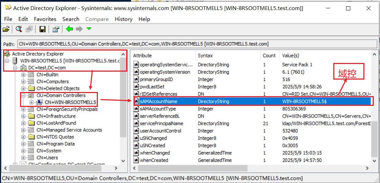Click inside the Path field
380x183 pixels.
point(197,44)
